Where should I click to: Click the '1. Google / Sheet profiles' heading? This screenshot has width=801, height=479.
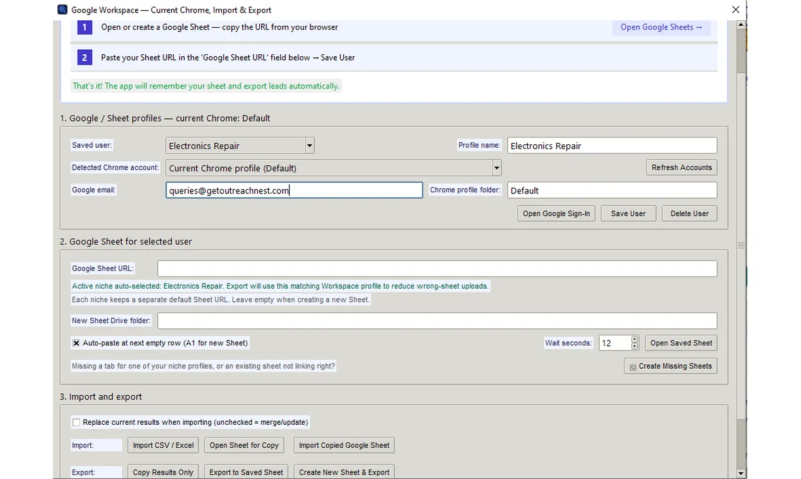click(165, 118)
